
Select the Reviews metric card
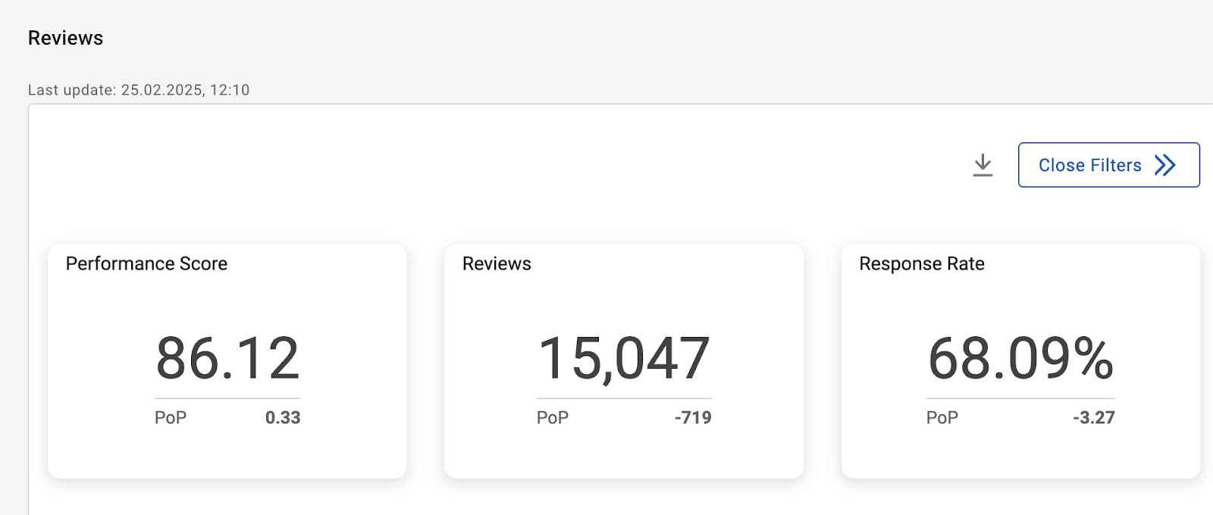[623, 454]
